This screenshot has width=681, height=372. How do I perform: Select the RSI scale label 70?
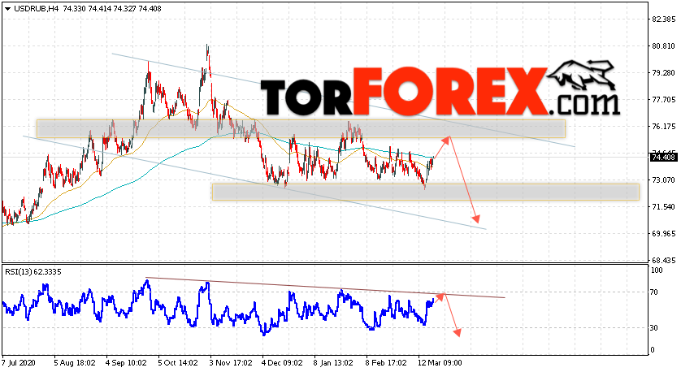[x=654, y=292]
